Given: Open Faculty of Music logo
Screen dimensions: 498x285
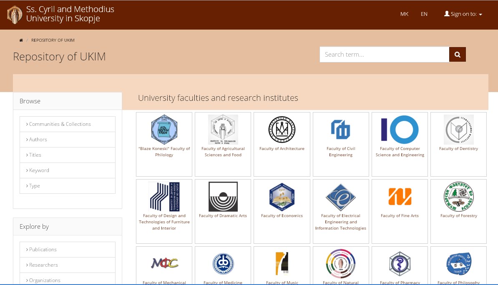Looking at the screenshot, I should 282,263.
